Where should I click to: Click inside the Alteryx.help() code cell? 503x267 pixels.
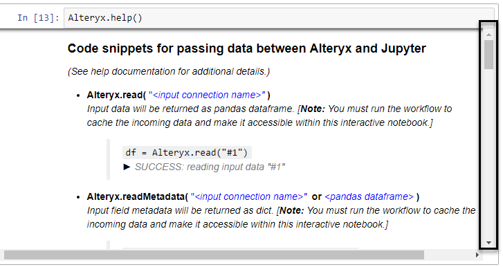279,17
